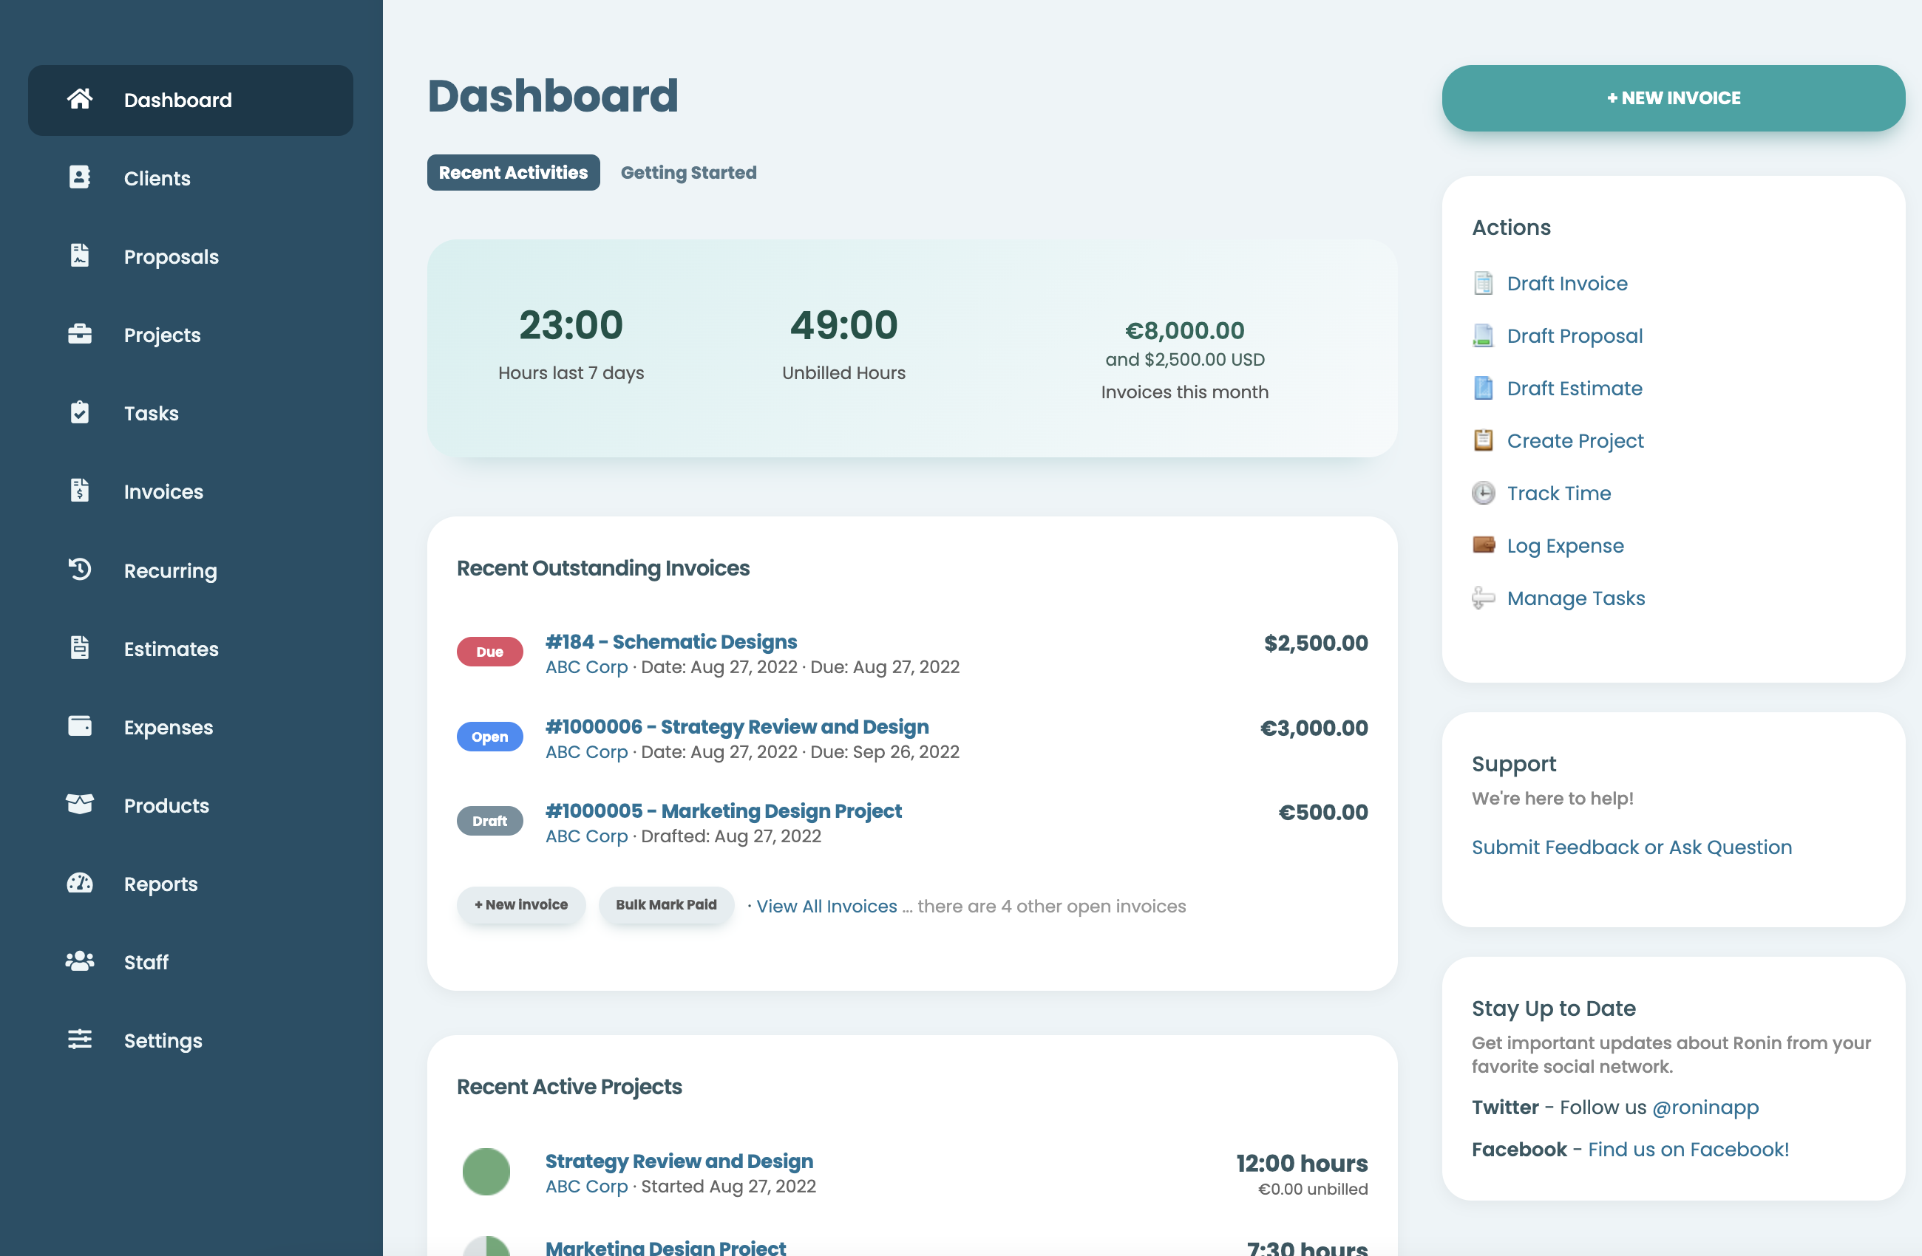This screenshot has height=1256, width=1922.
Task: Click the Clients sidebar icon
Action: [x=79, y=177]
